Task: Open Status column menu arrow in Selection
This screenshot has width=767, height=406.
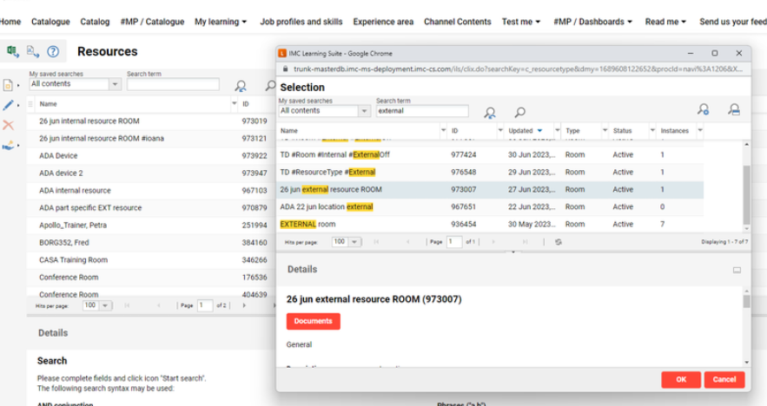Action: [652, 130]
